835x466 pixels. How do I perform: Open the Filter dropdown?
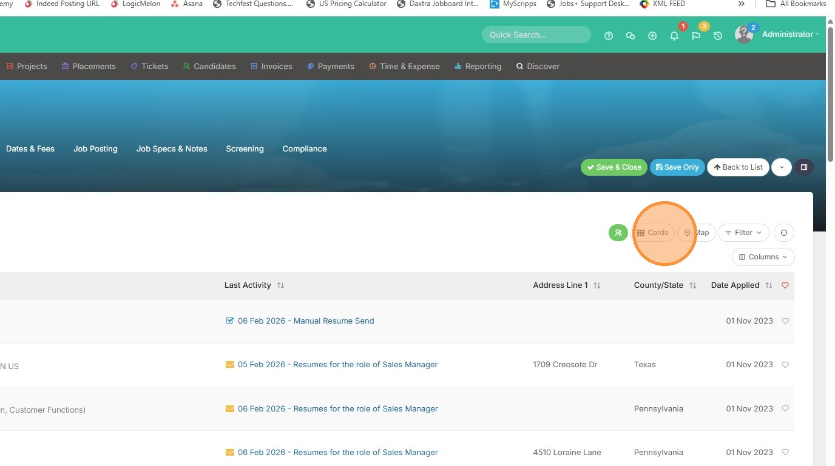pyautogui.click(x=743, y=233)
